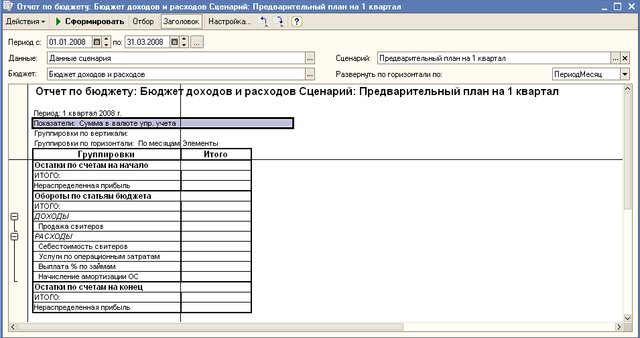Click the Период: 1 квартал 2008 г. line
The width and height of the screenshot is (640, 338).
[x=78, y=113]
